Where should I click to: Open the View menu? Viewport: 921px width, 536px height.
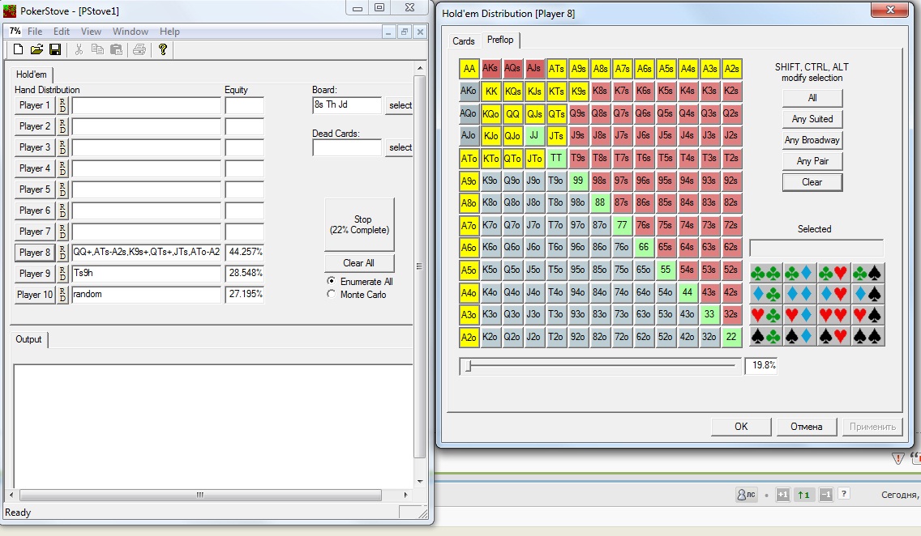pyautogui.click(x=91, y=31)
